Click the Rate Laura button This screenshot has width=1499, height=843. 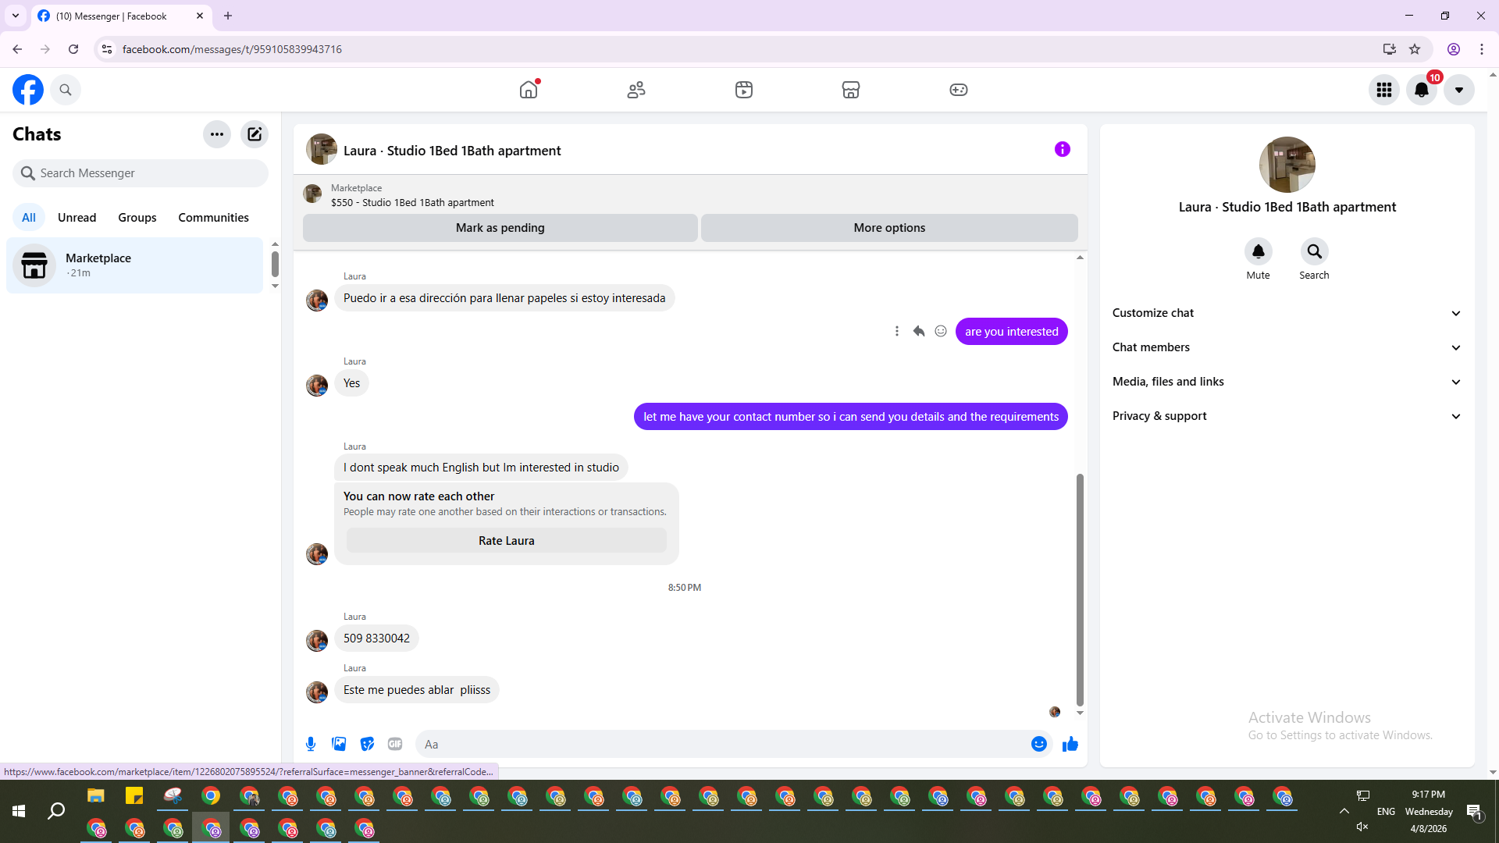(506, 540)
